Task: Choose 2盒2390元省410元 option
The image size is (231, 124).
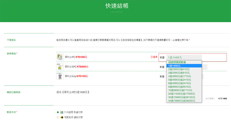Action: [x=184, y=69]
